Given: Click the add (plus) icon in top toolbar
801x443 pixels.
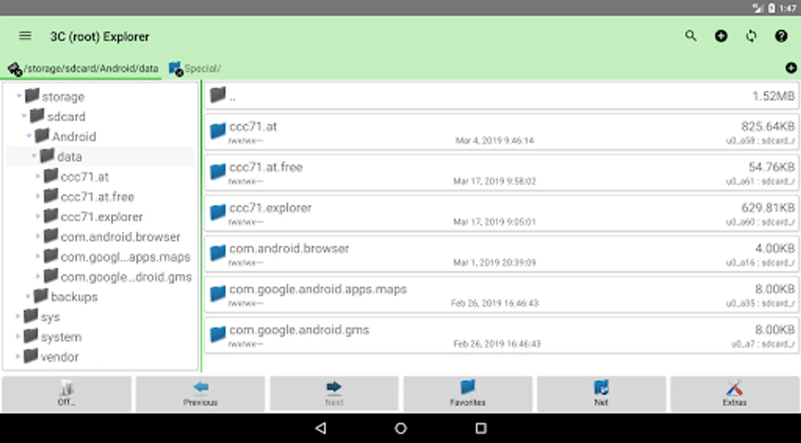Looking at the screenshot, I should pos(721,36).
